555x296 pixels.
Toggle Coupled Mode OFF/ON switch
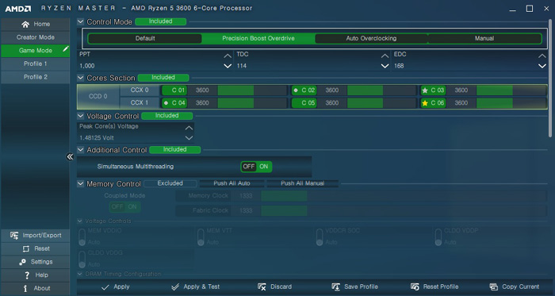coord(124,207)
